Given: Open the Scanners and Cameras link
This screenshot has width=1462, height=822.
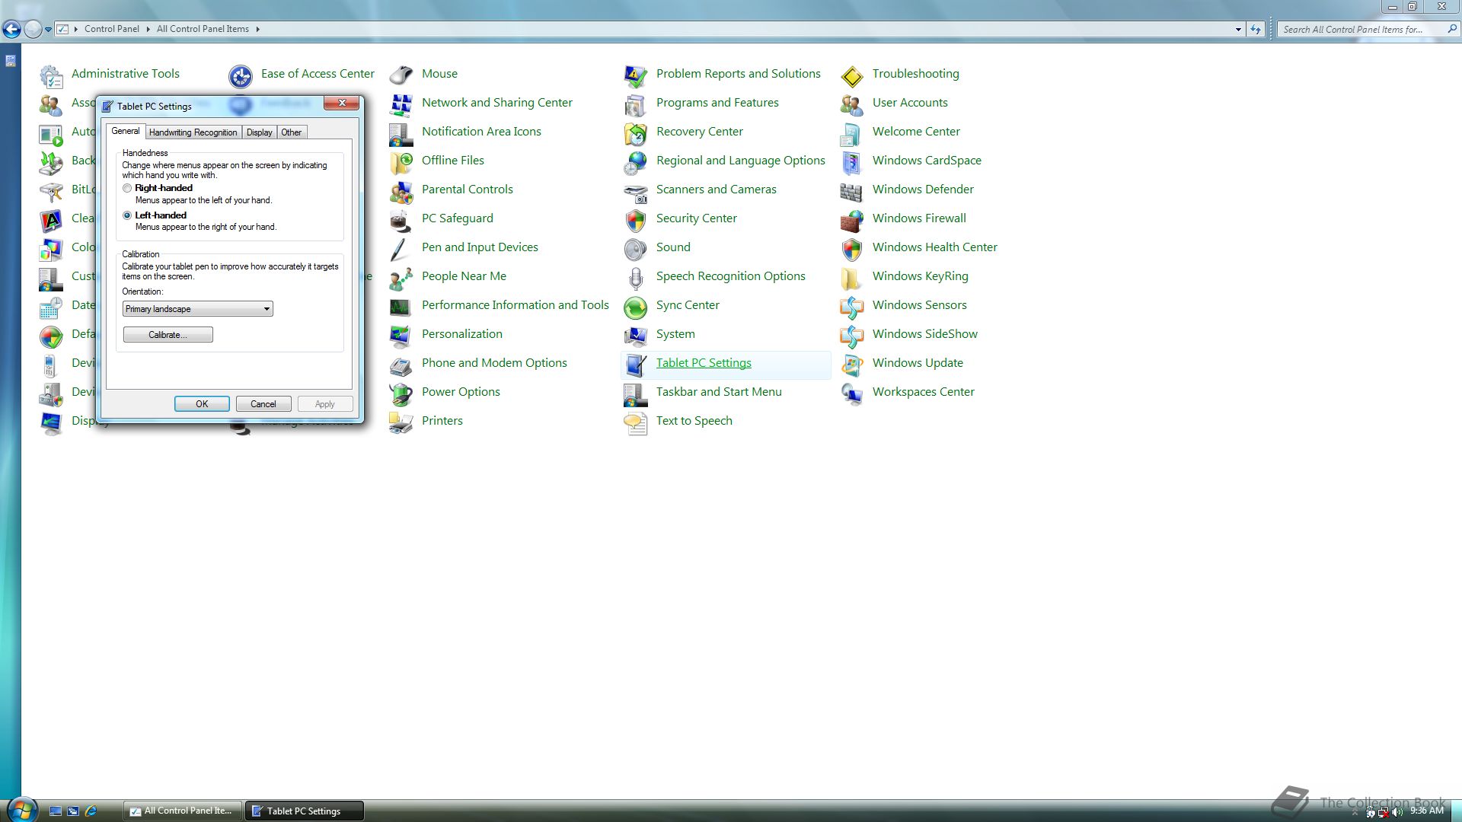Looking at the screenshot, I should tap(716, 190).
